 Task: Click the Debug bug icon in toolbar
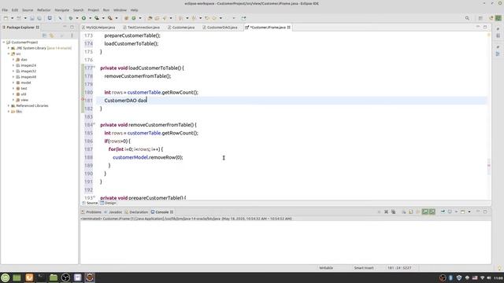click(70, 18)
